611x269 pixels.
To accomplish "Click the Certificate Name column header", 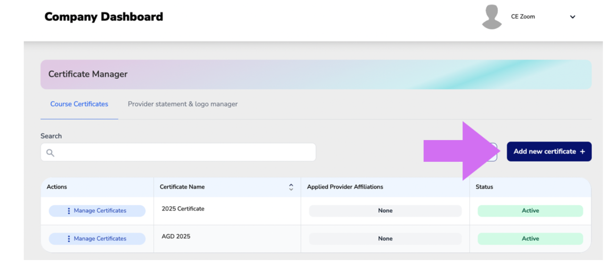I will click(182, 187).
